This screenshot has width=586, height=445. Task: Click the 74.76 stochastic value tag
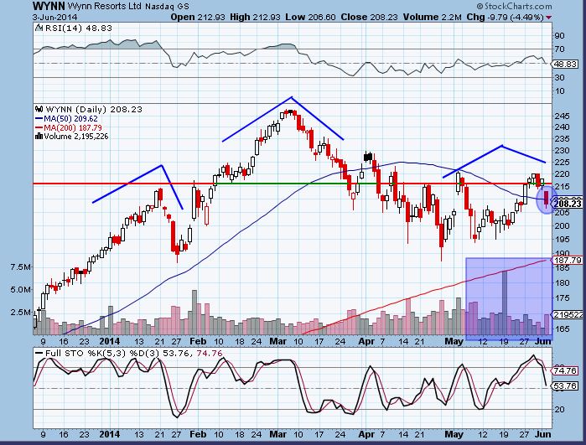pyautogui.click(x=565, y=370)
